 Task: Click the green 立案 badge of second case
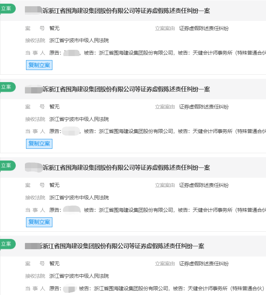[x=8, y=87]
